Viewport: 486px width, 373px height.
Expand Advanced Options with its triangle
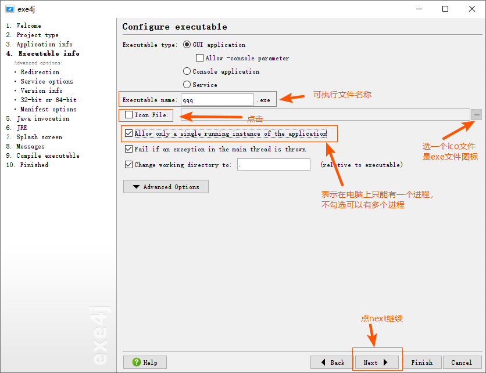[136, 187]
